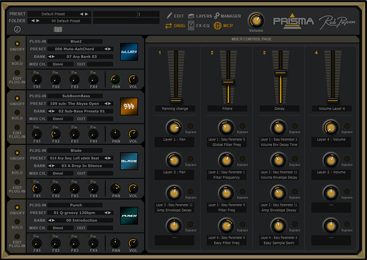Open MIDI CH. Omni field for Blue2
The width and height of the screenshot is (367, 260).
(x=60, y=64)
